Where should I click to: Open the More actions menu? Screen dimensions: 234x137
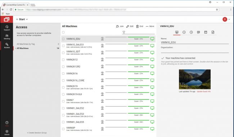[150, 26]
